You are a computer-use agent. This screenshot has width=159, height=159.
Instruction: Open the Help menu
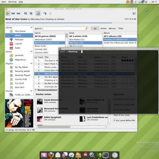21,2
